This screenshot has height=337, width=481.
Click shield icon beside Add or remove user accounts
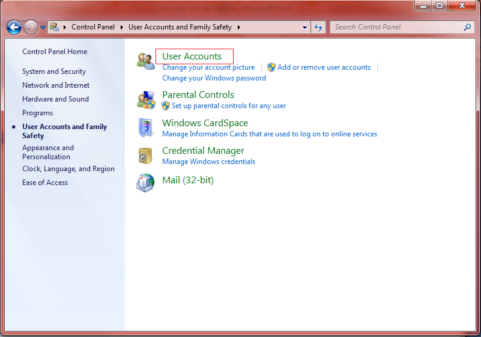point(271,67)
